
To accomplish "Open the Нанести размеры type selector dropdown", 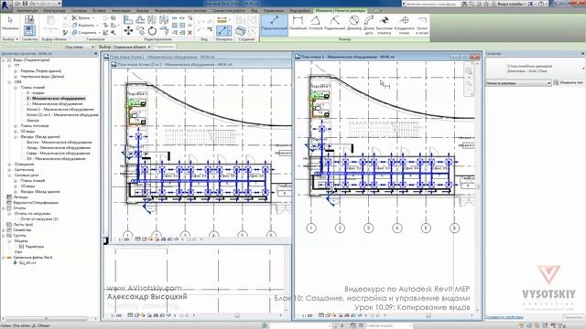I will click(x=518, y=83).
